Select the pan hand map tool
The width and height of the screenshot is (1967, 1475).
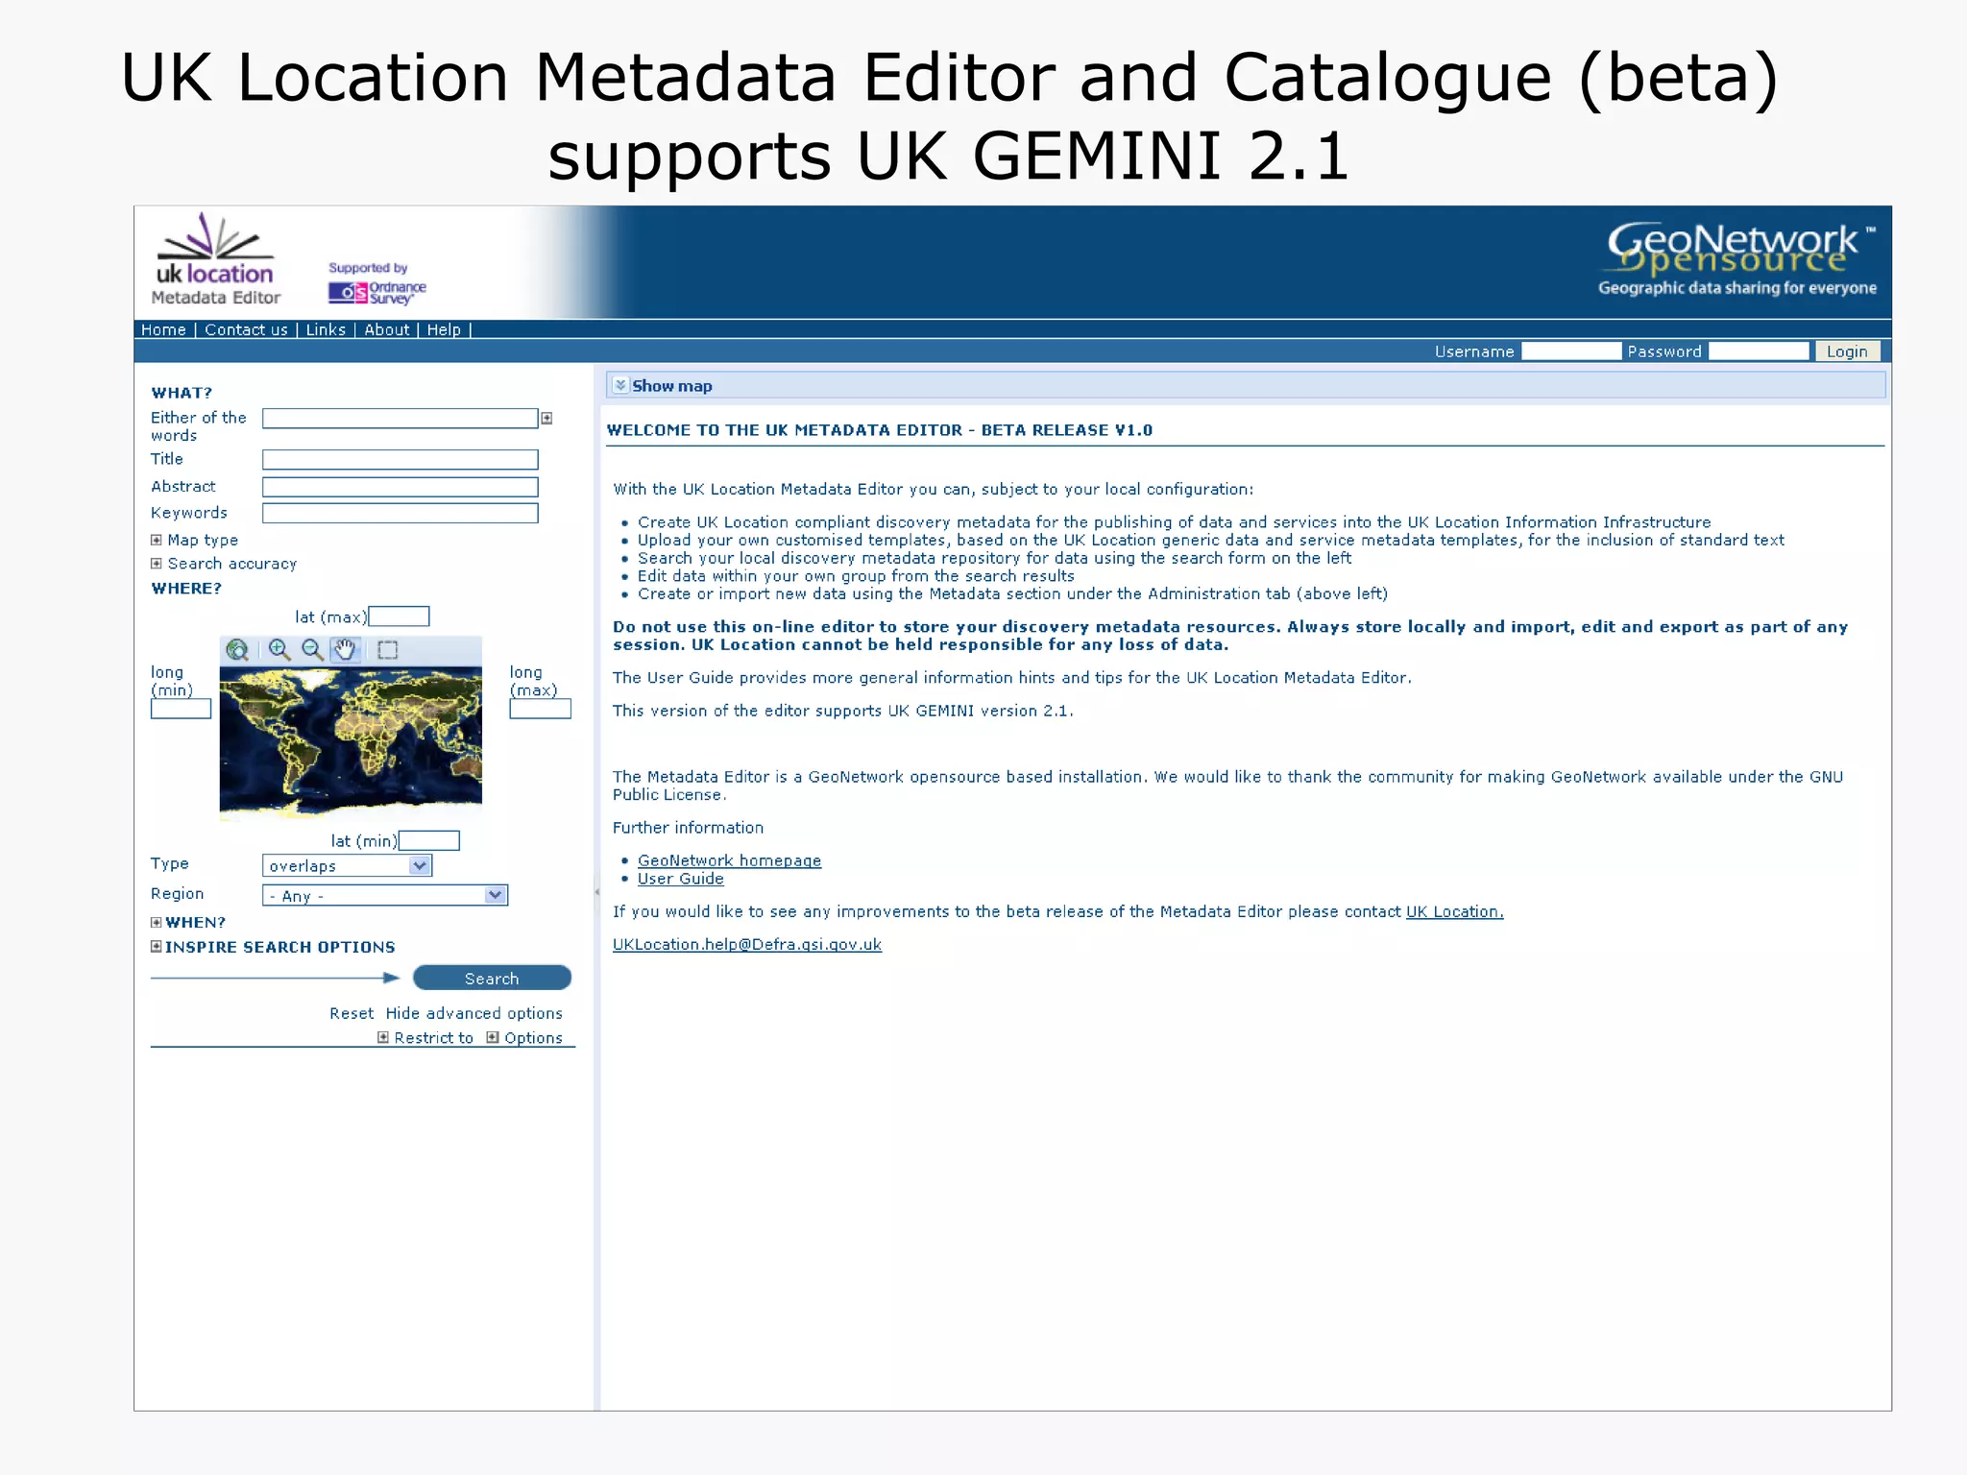click(346, 650)
